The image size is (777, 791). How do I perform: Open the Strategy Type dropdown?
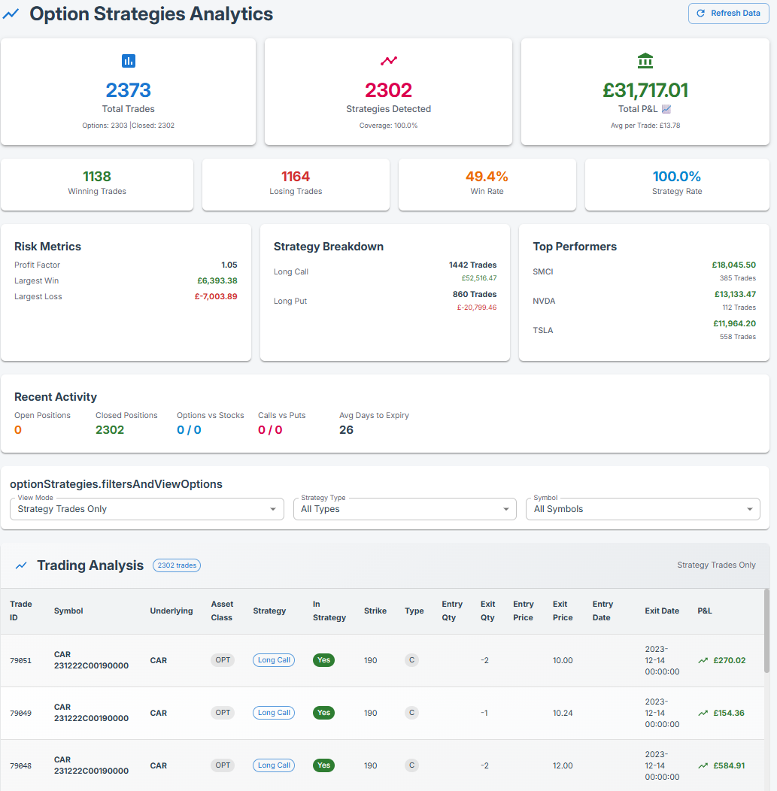(405, 509)
